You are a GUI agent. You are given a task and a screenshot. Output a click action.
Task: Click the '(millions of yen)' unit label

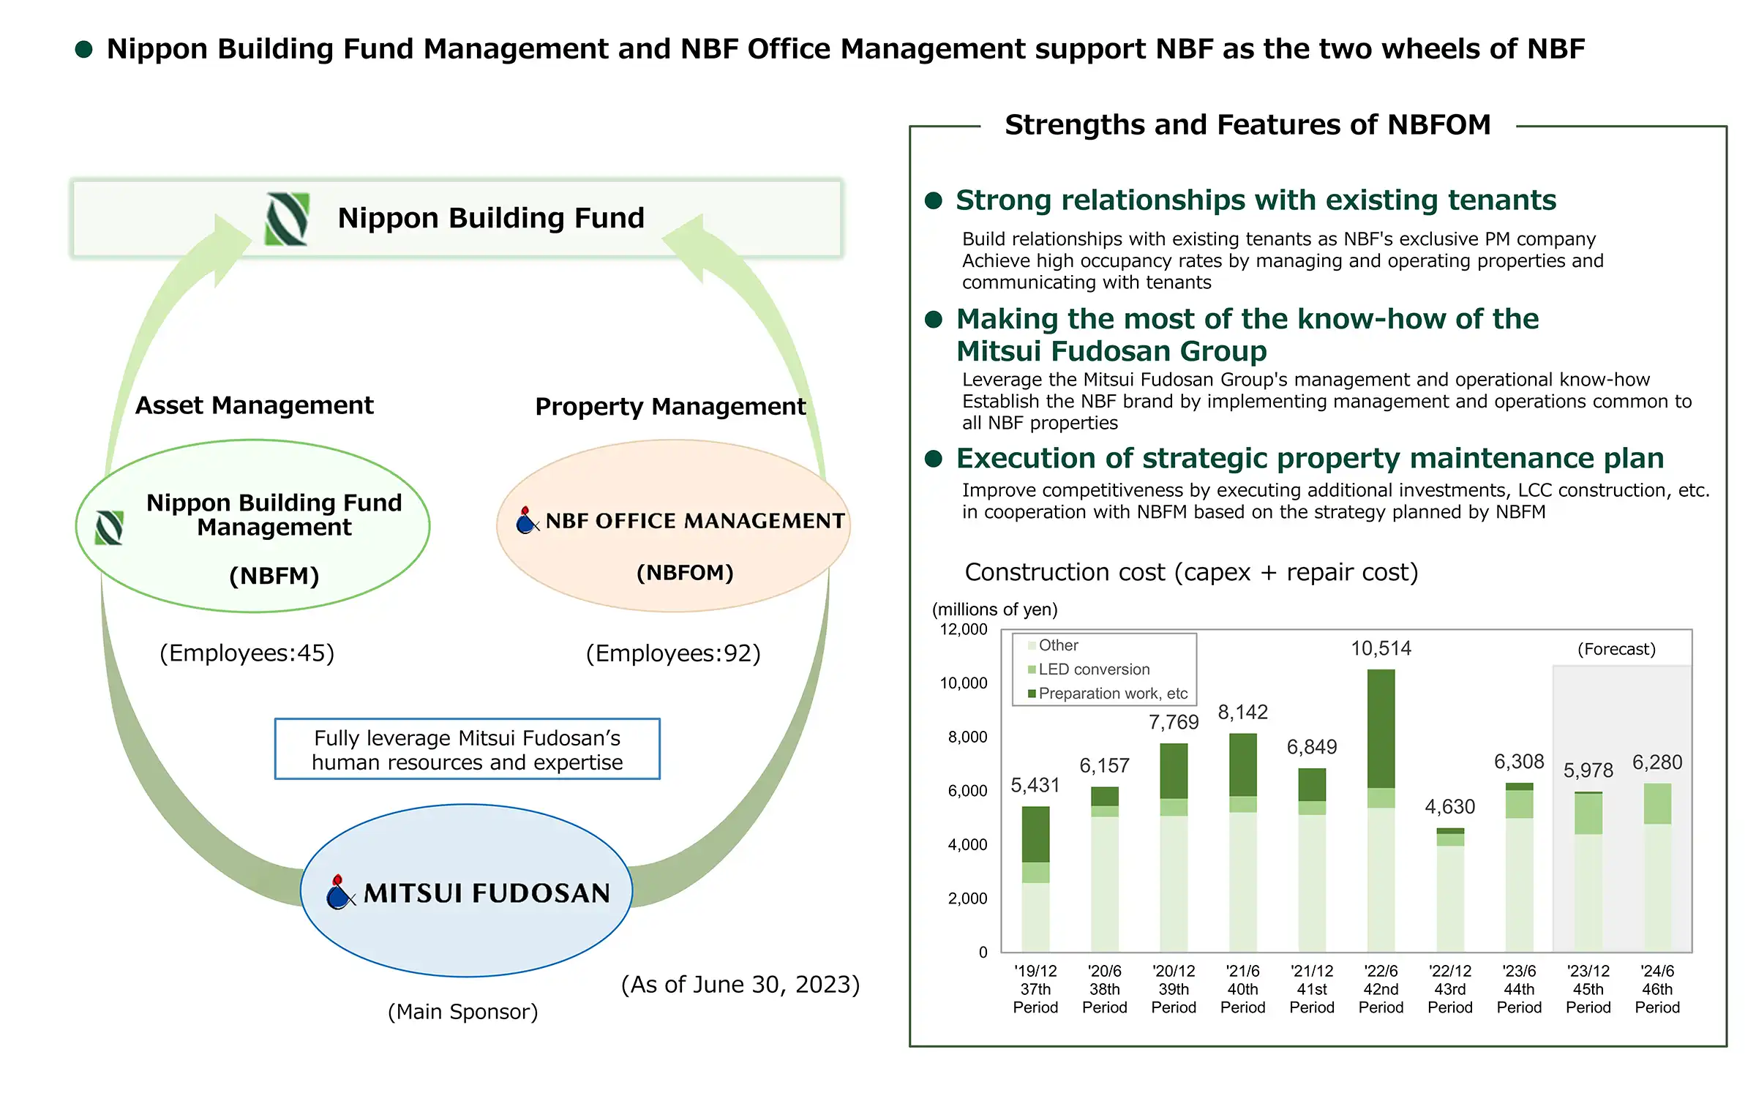(x=994, y=609)
